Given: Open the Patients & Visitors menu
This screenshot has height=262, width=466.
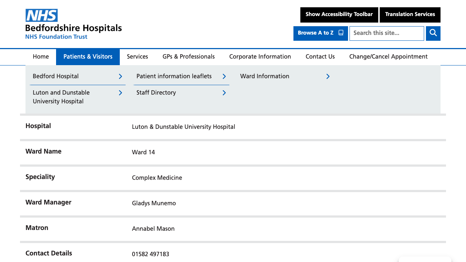Looking at the screenshot, I should point(88,57).
